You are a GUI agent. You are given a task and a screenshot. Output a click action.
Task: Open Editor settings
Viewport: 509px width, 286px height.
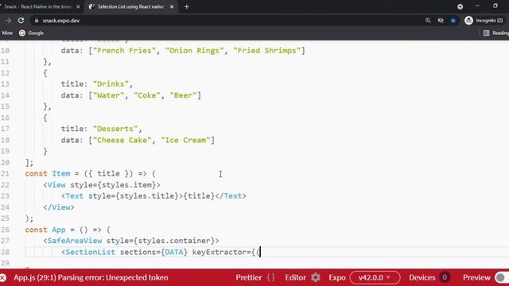(x=295, y=277)
